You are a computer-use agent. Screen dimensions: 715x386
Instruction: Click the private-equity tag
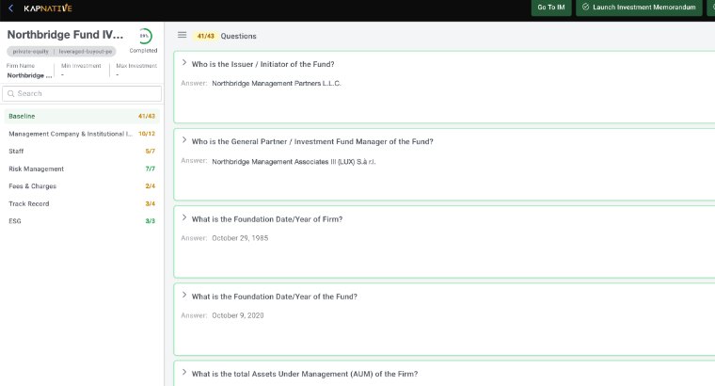[30, 52]
